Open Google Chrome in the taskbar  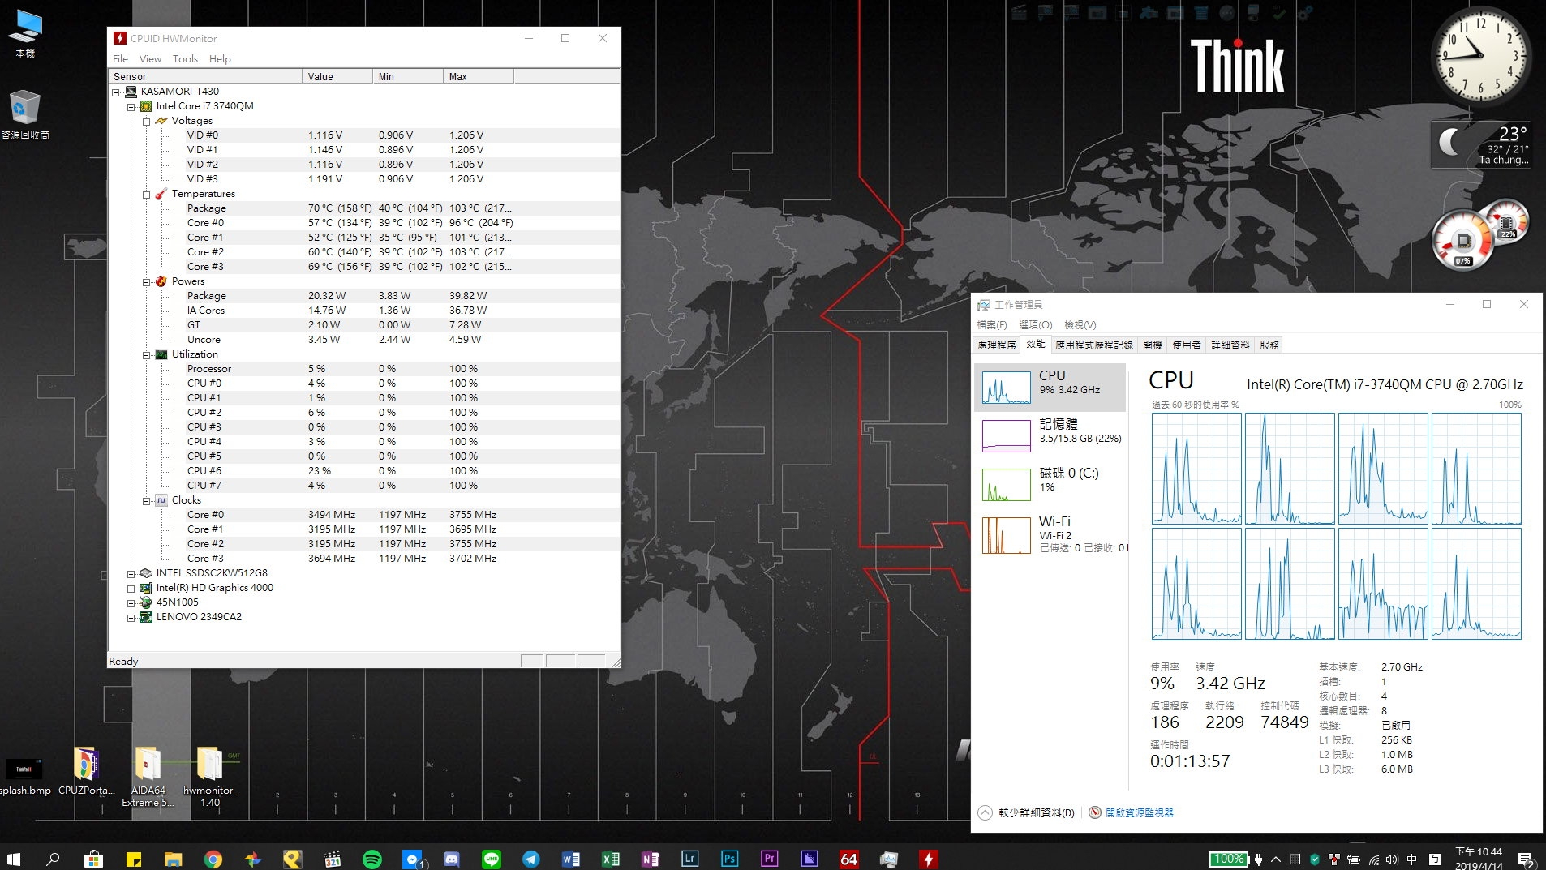pos(213,859)
